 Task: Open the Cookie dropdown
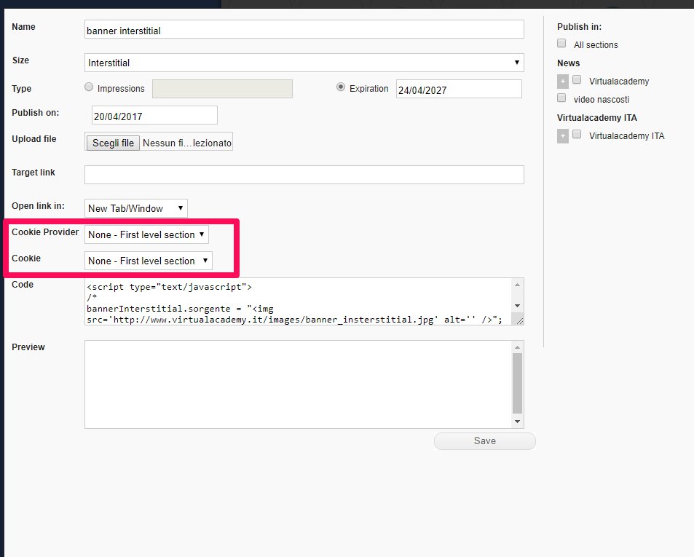[x=149, y=261]
